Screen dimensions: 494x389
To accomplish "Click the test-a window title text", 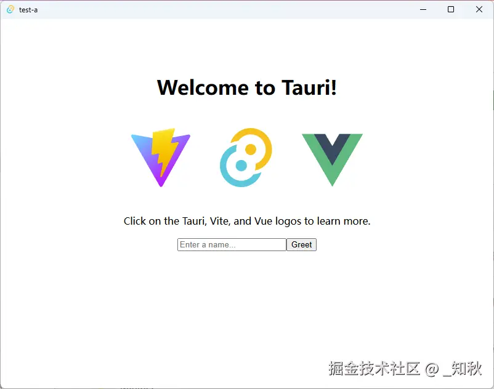I will point(28,10).
